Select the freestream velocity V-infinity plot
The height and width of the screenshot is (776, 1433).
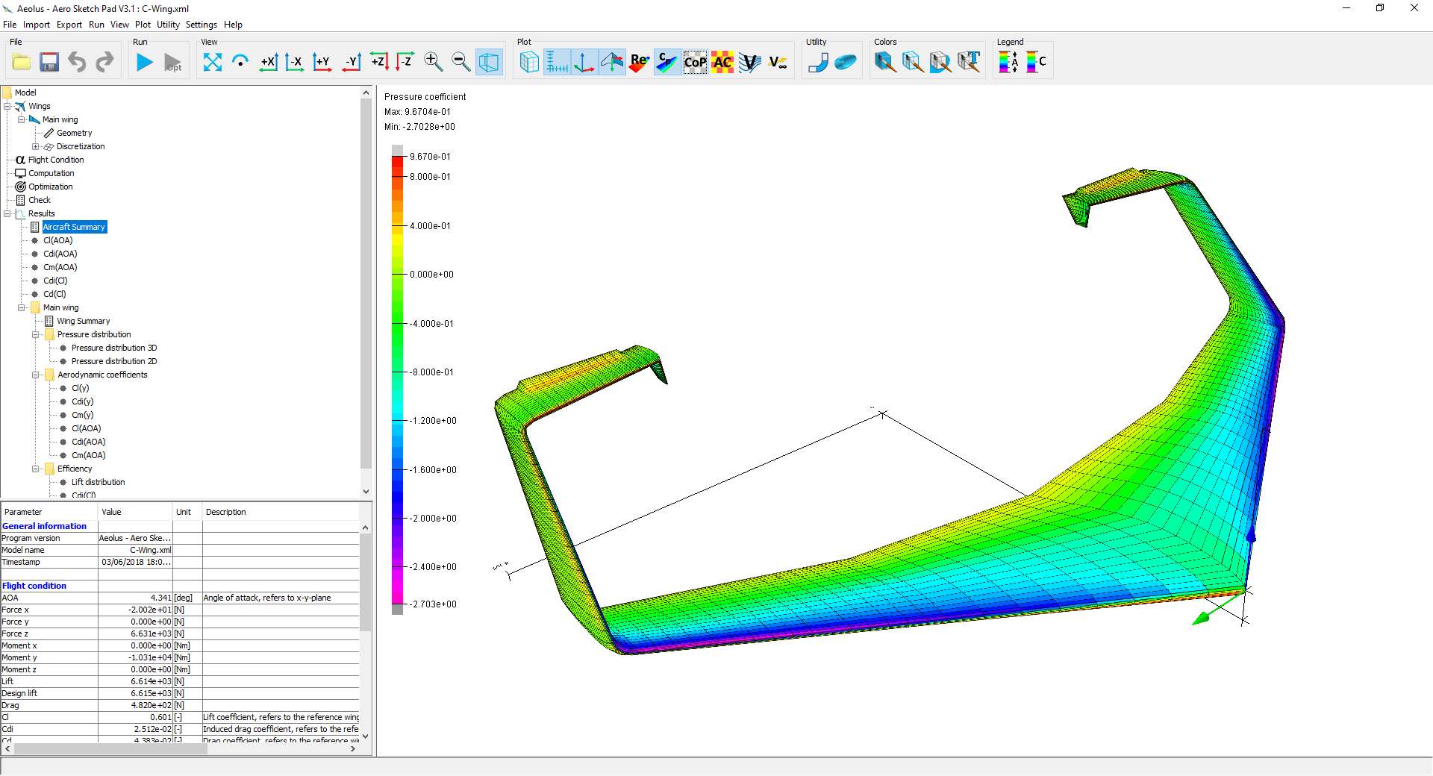coord(778,62)
